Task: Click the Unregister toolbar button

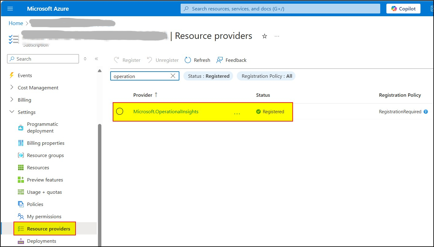Action: [163, 60]
